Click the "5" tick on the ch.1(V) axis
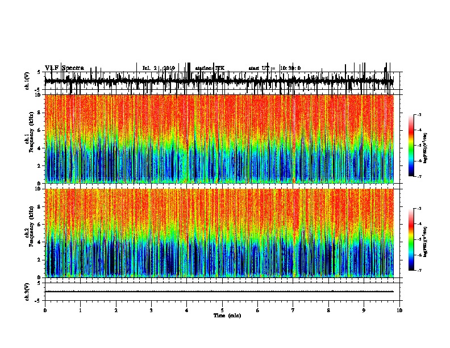Viewport: 450px width, 348px height. pyautogui.click(x=39, y=72)
